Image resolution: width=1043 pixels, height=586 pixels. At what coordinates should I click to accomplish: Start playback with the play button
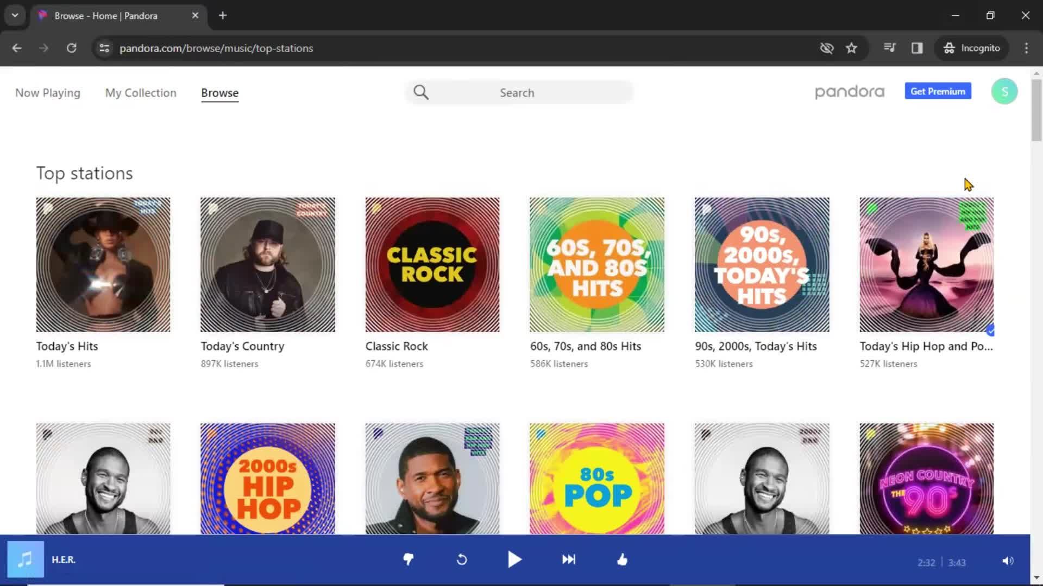pyautogui.click(x=514, y=559)
